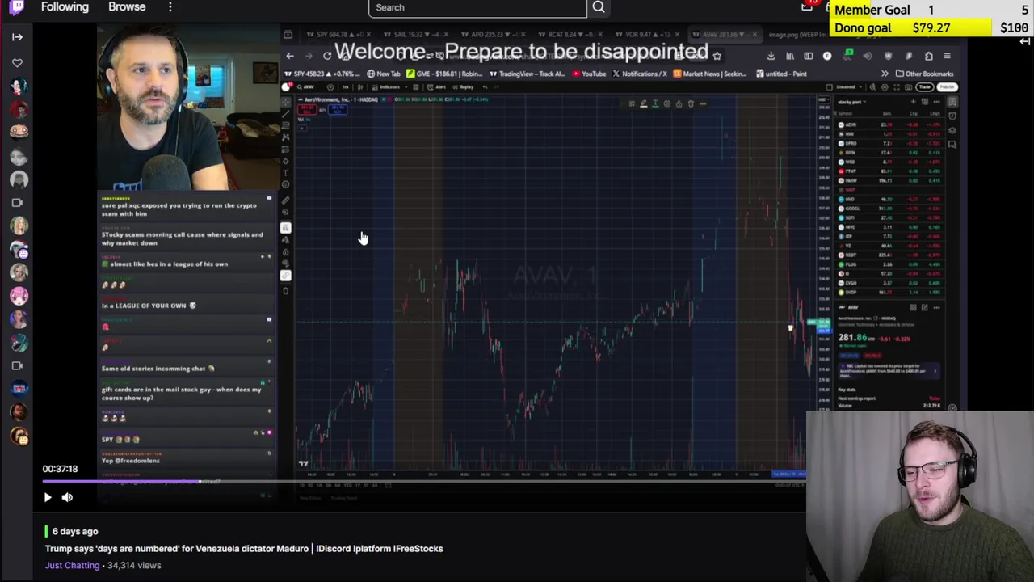This screenshot has width=1034, height=582.
Task: Select the RIVN watchlist row
Action: coord(889,153)
